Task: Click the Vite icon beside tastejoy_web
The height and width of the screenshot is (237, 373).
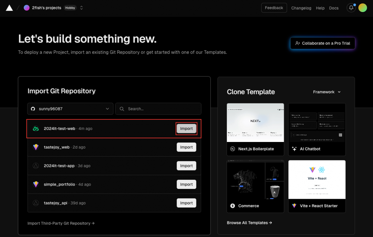Action: point(36,147)
